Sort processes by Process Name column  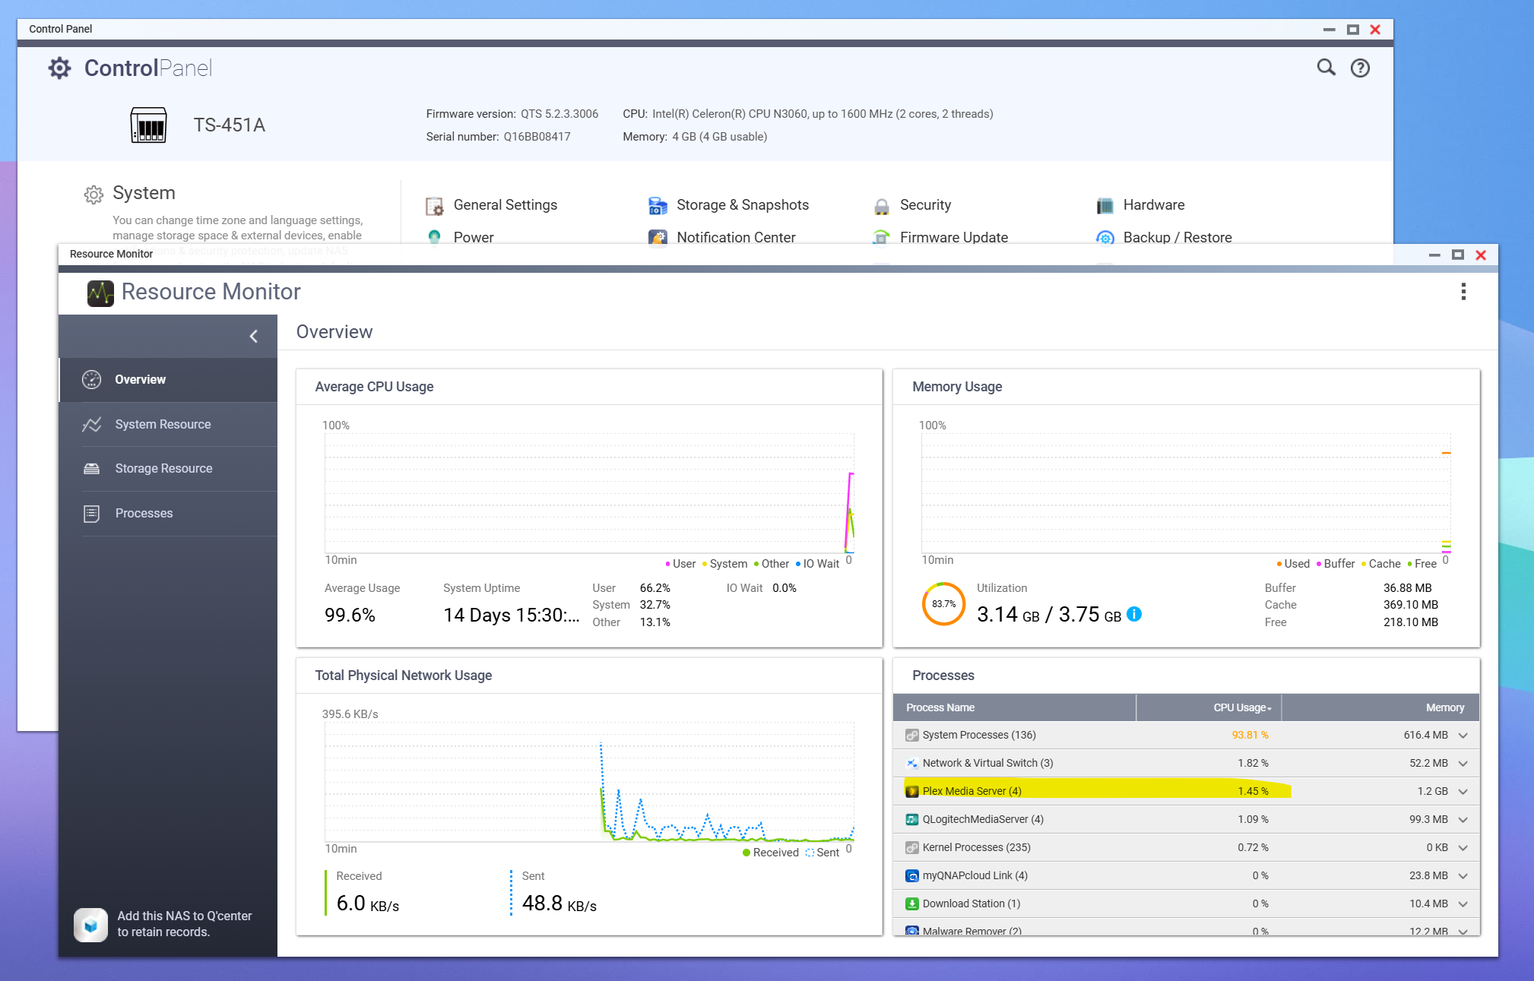pos(1014,707)
